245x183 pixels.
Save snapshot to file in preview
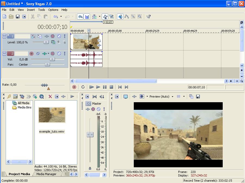coord(198,97)
